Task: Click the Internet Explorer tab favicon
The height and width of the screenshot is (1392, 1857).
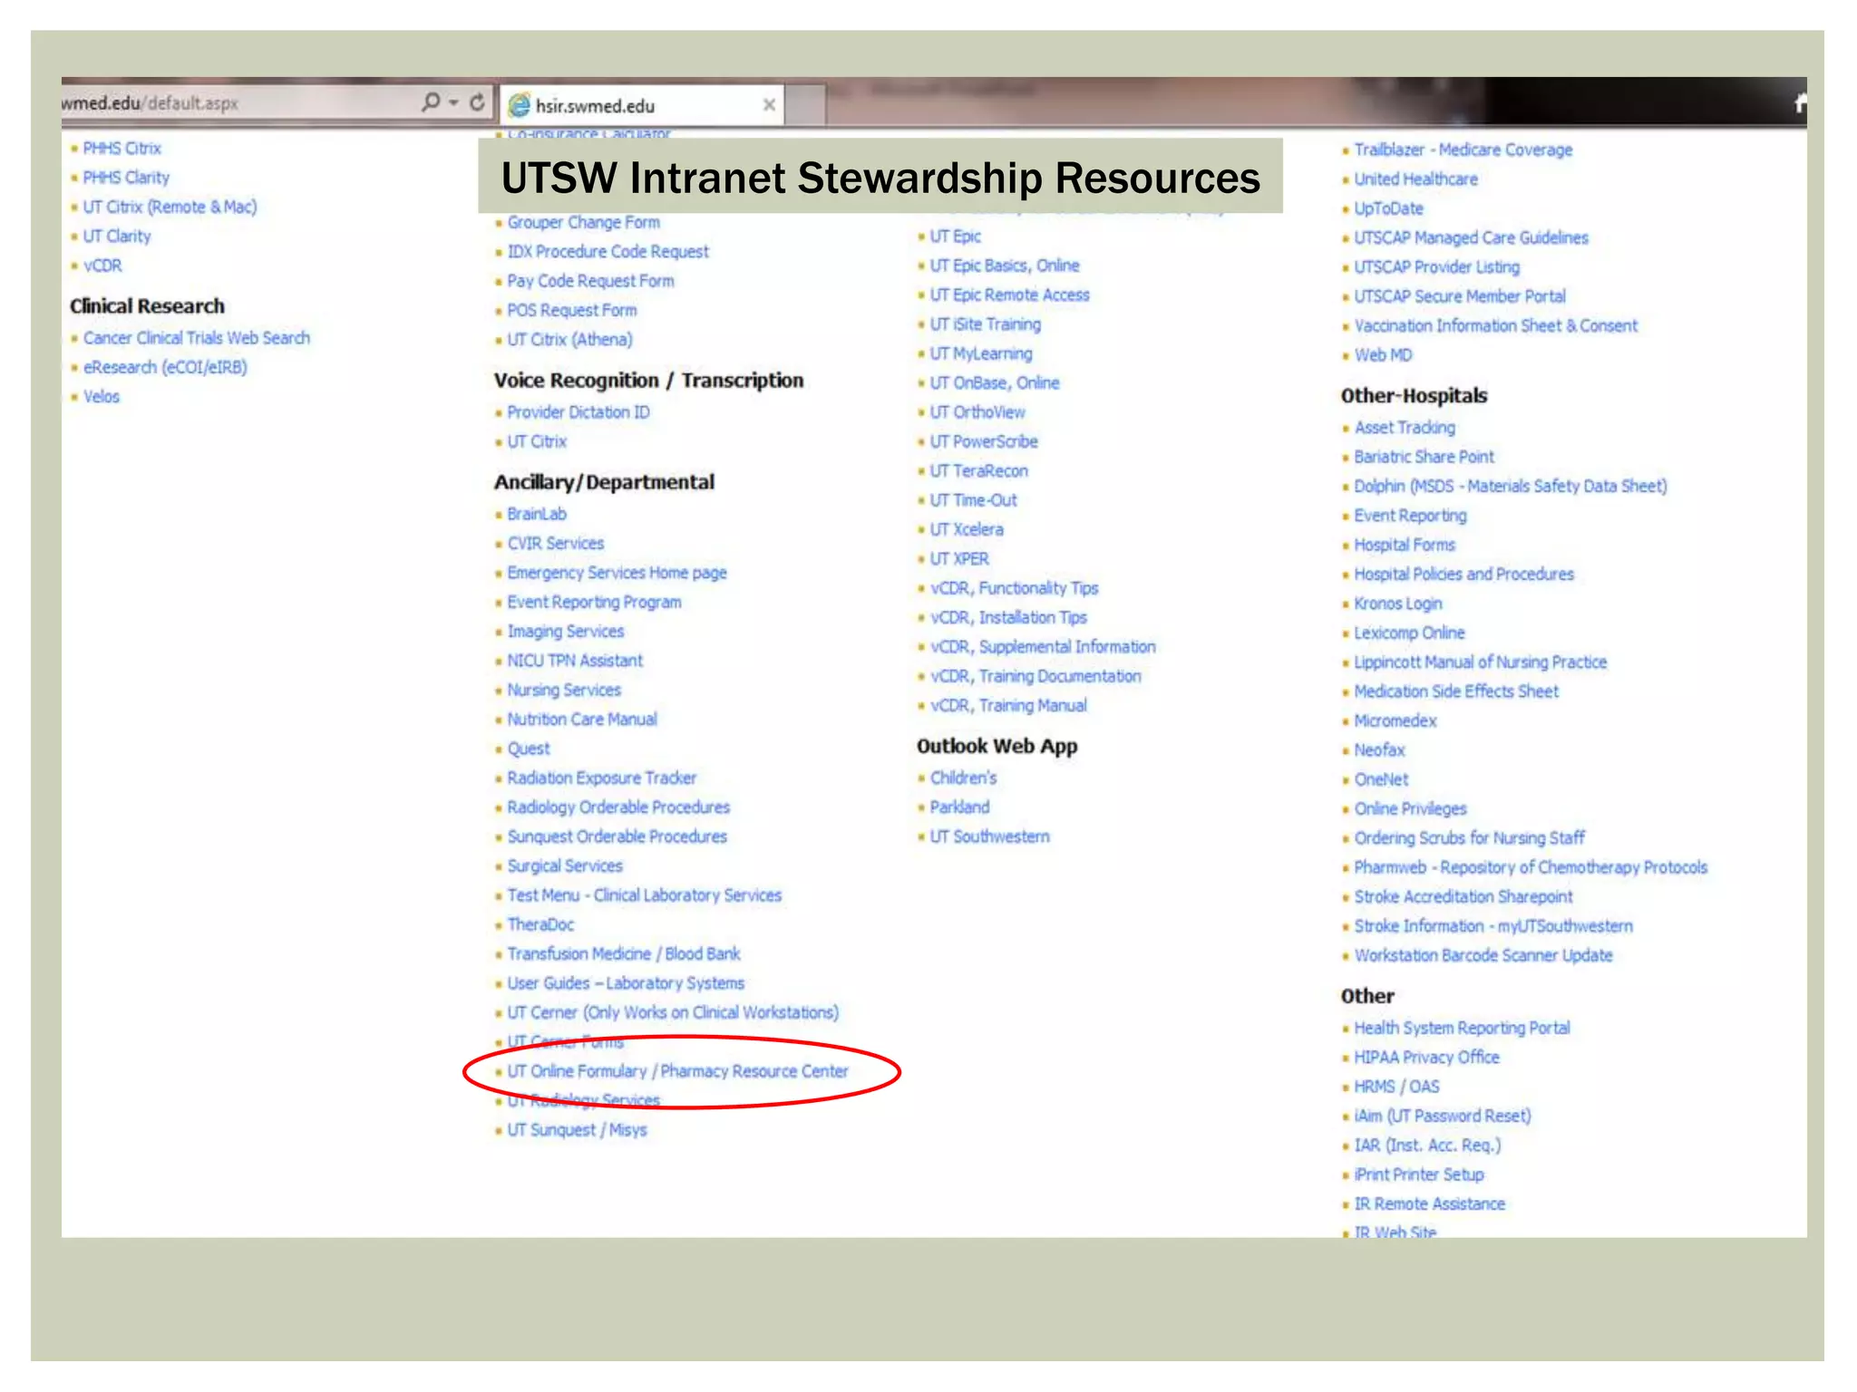Action: tap(519, 105)
